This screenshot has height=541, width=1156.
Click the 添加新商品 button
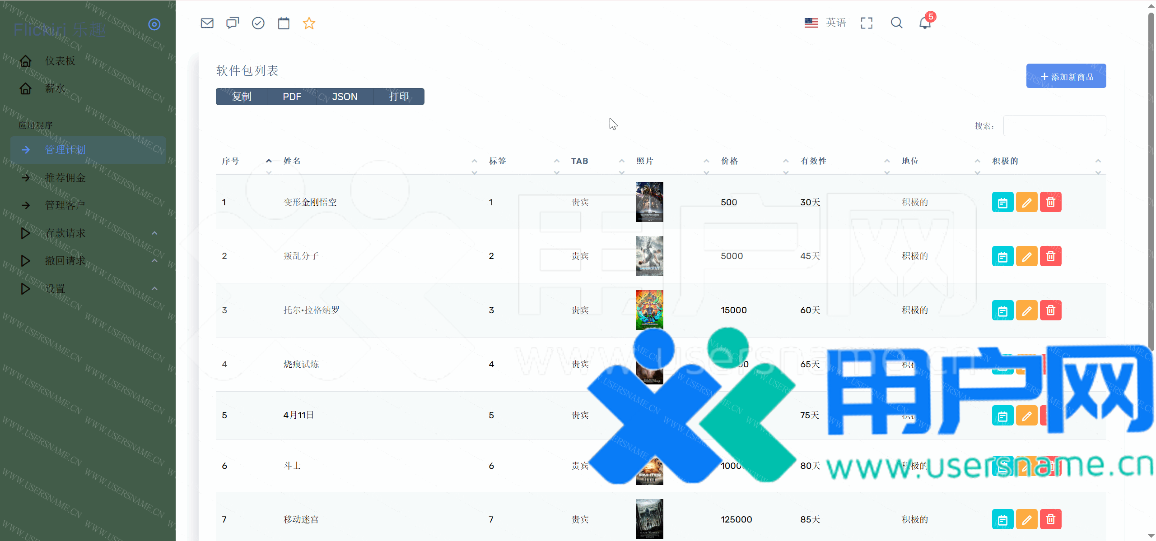(1066, 76)
